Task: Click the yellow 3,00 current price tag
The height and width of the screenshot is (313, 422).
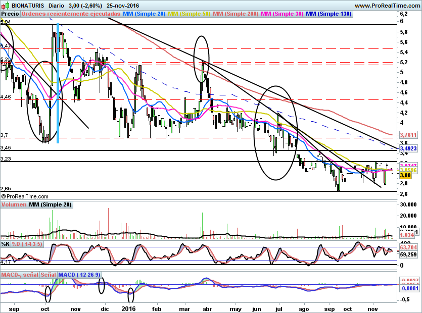Action: click(x=405, y=175)
